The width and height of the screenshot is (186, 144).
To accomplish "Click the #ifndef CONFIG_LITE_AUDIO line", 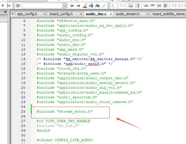I will click(65, 140).
